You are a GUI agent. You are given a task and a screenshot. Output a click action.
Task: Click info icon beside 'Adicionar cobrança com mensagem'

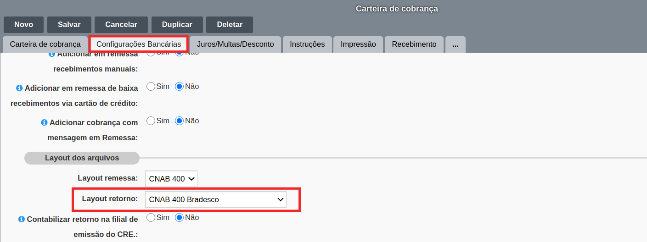pyautogui.click(x=44, y=122)
